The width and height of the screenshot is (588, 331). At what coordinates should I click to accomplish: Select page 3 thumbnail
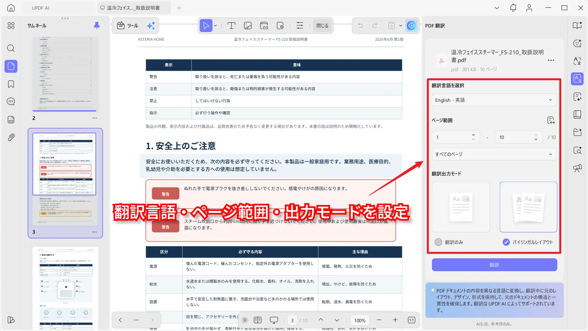65,178
